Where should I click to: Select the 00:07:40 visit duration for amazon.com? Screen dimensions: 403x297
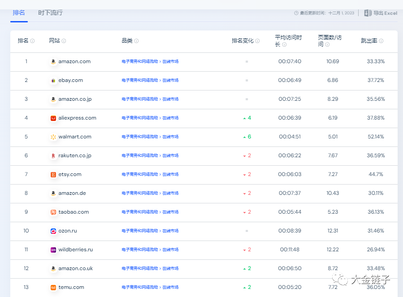point(290,61)
